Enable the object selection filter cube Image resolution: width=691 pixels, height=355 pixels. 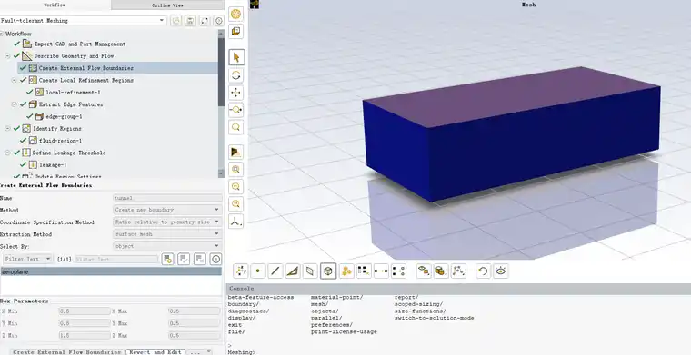pyautogui.click(x=328, y=271)
